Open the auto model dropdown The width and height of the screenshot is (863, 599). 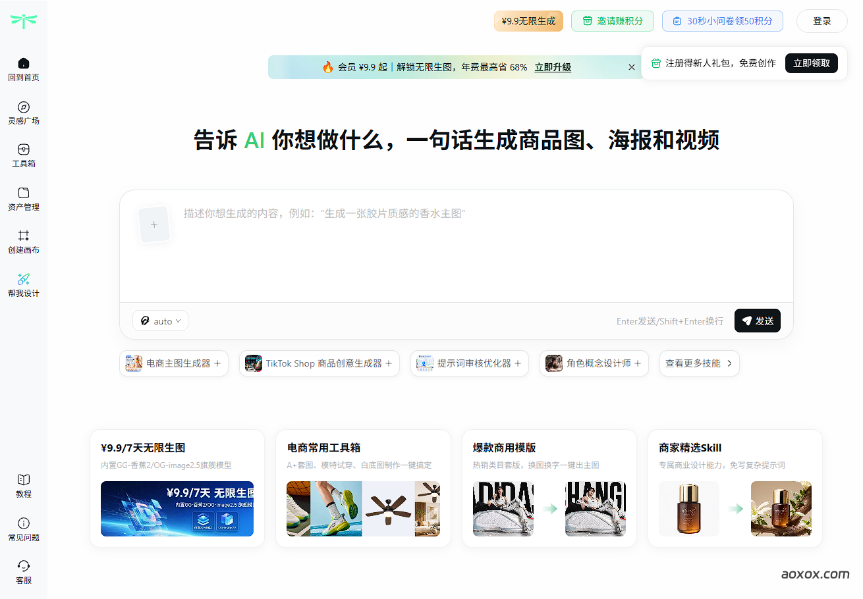[161, 321]
